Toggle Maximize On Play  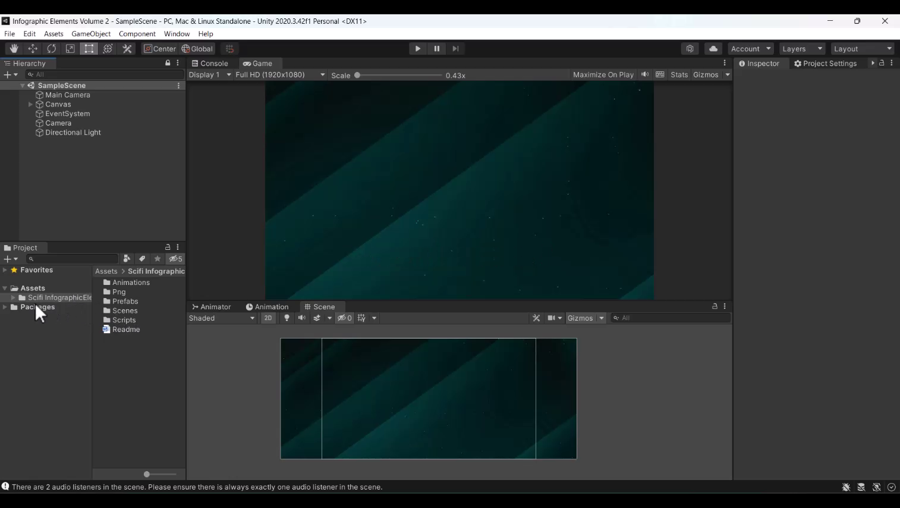(603, 75)
